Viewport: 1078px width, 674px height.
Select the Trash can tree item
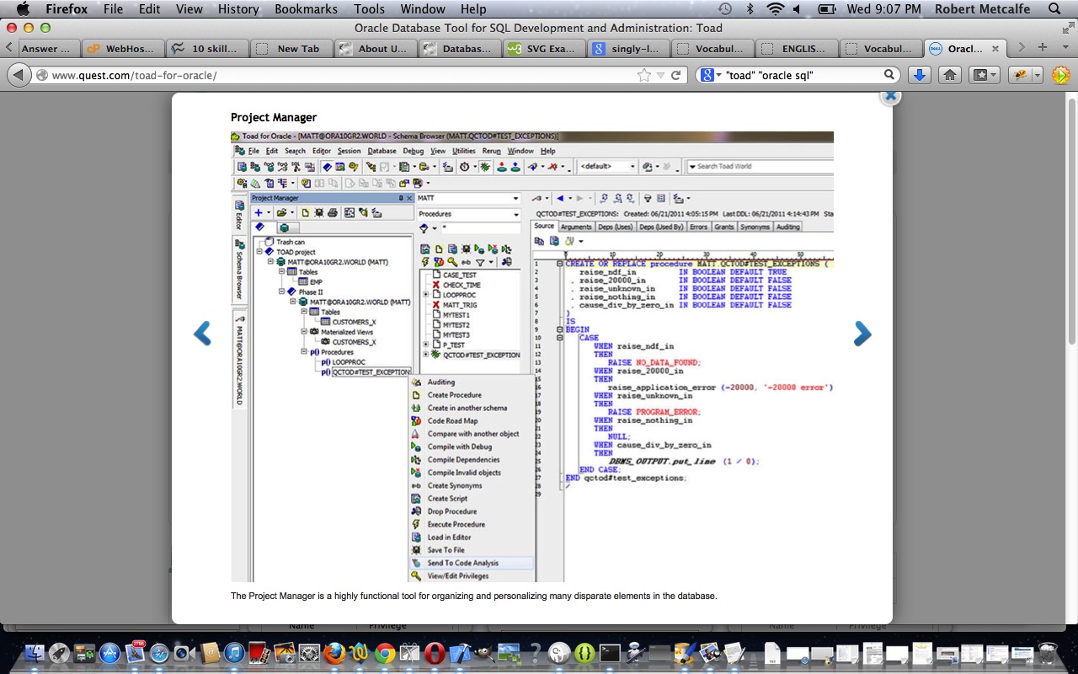291,242
